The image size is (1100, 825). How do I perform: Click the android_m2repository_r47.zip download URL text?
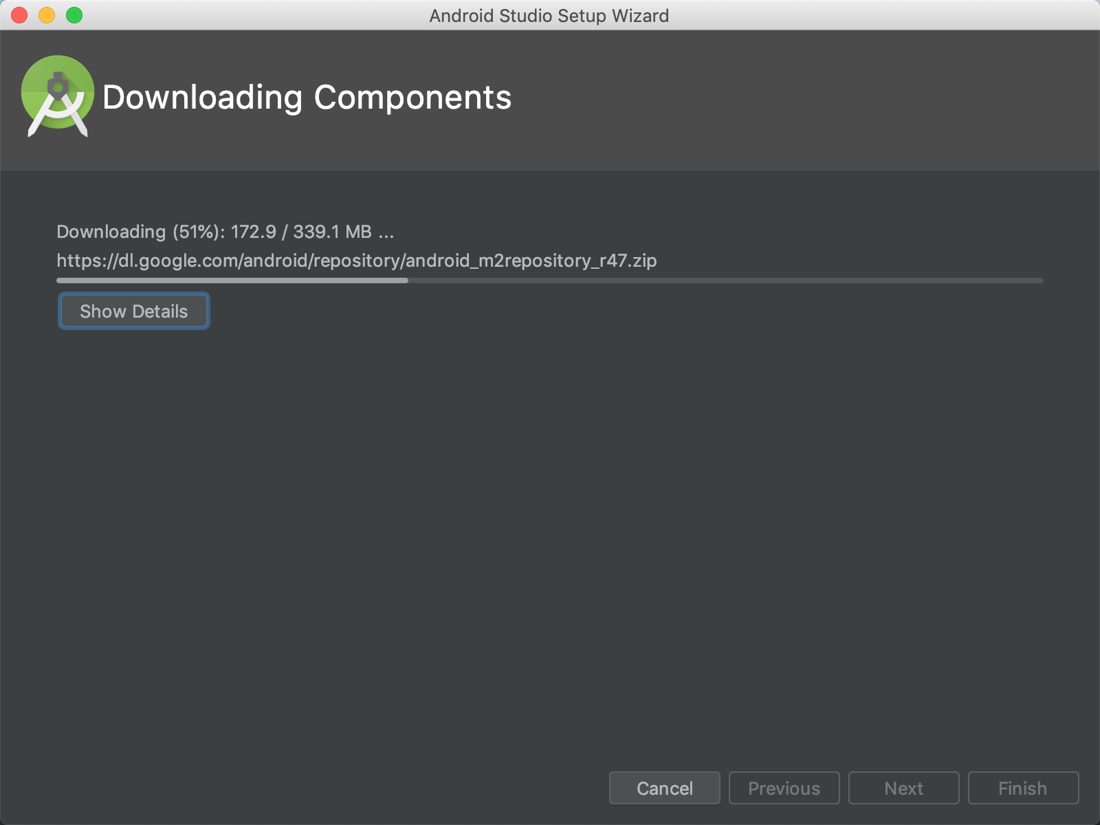[357, 261]
